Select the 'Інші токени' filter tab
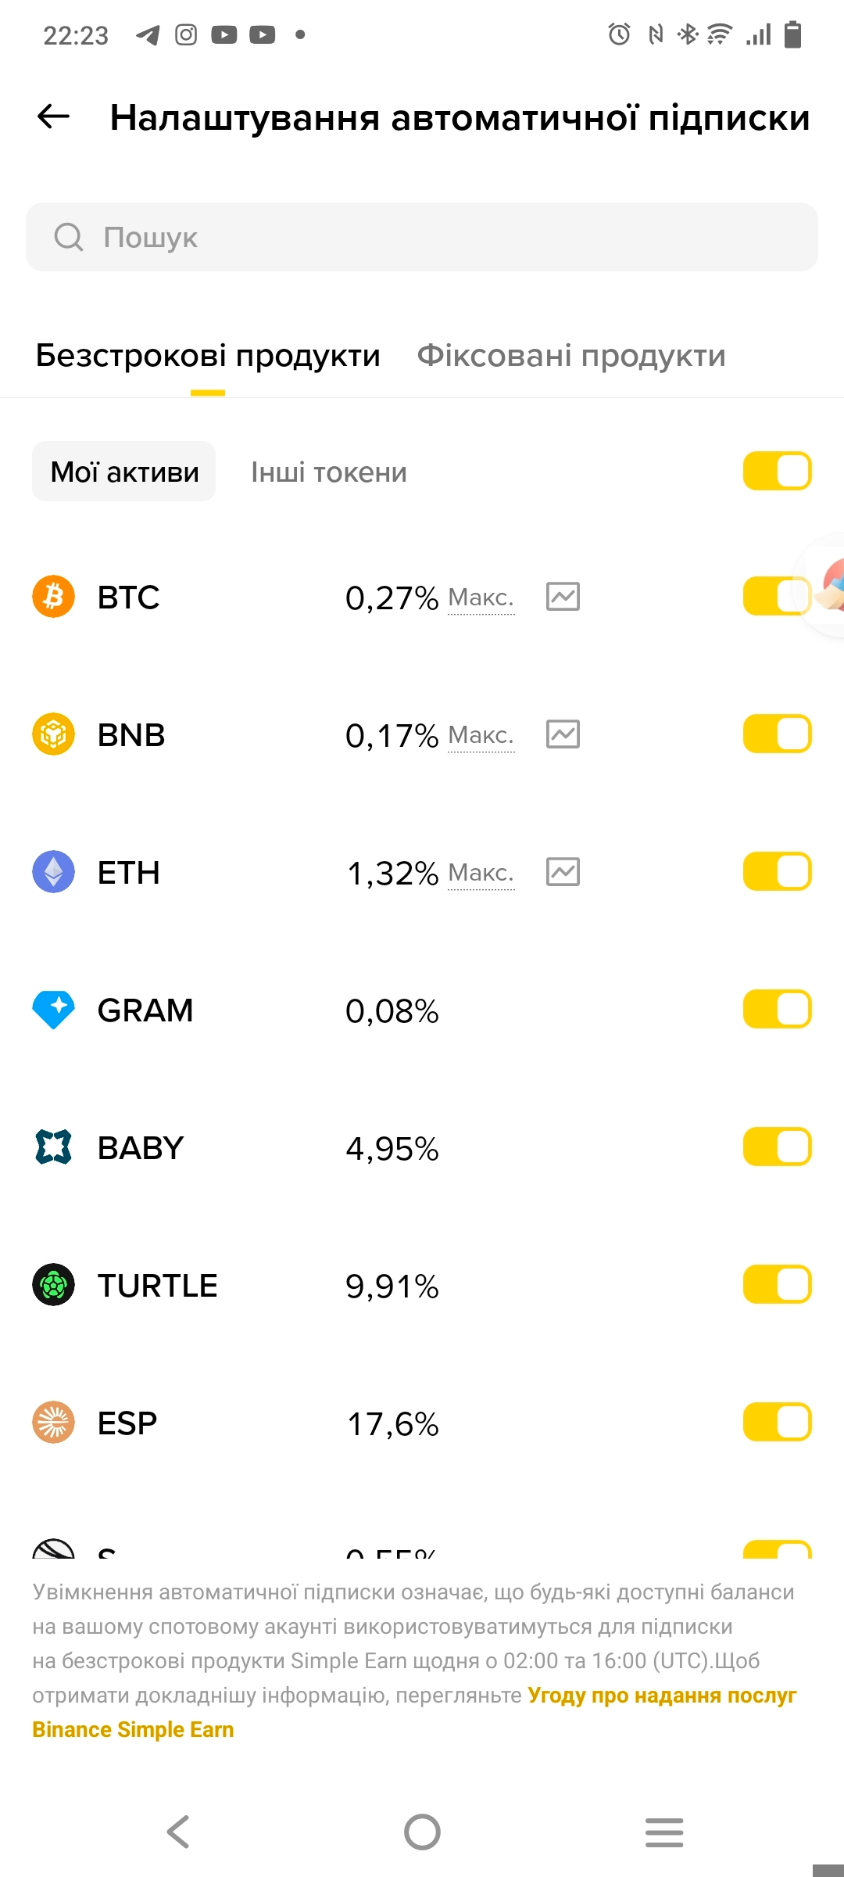 [329, 472]
